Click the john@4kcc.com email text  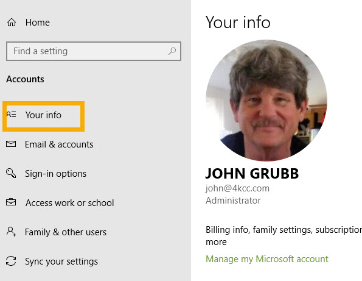237,188
